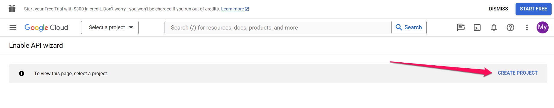Open the help question mark icon

click(x=510, y=27)
